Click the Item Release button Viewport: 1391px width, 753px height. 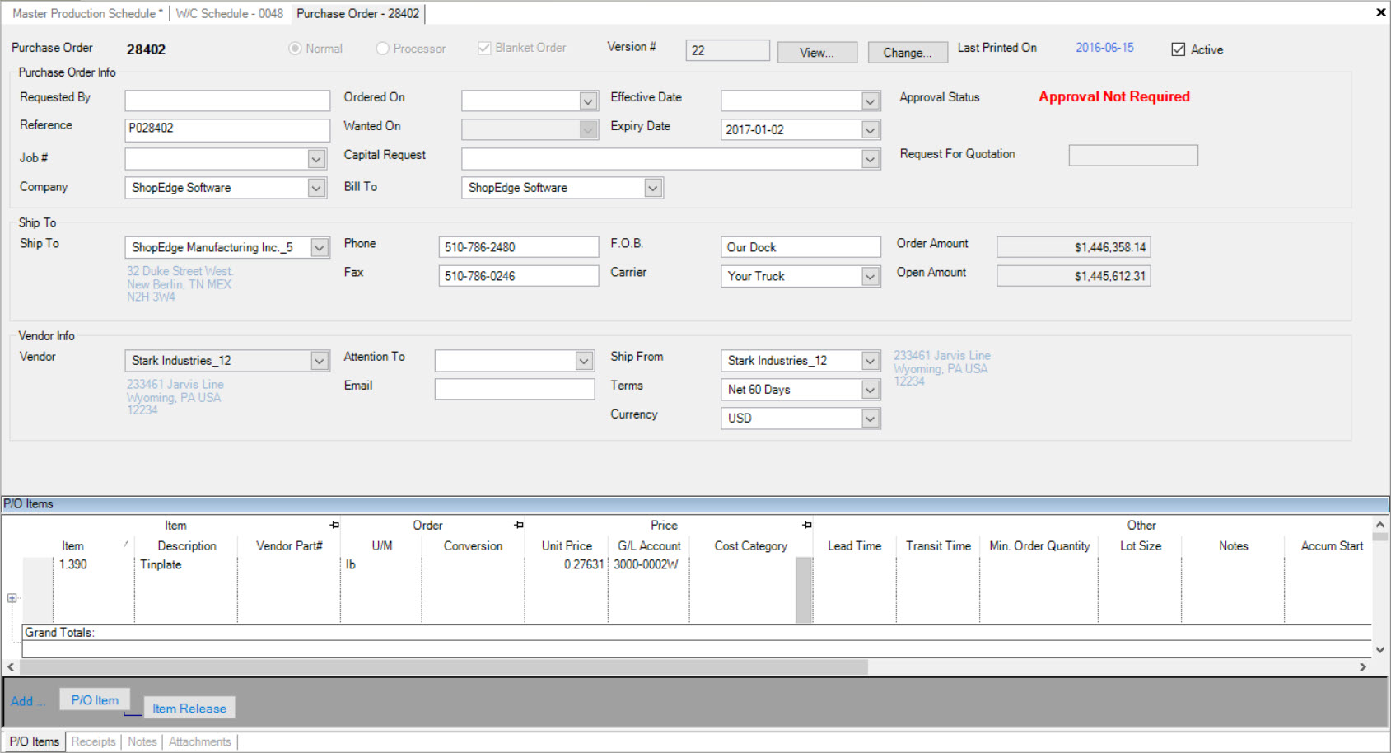189,709
